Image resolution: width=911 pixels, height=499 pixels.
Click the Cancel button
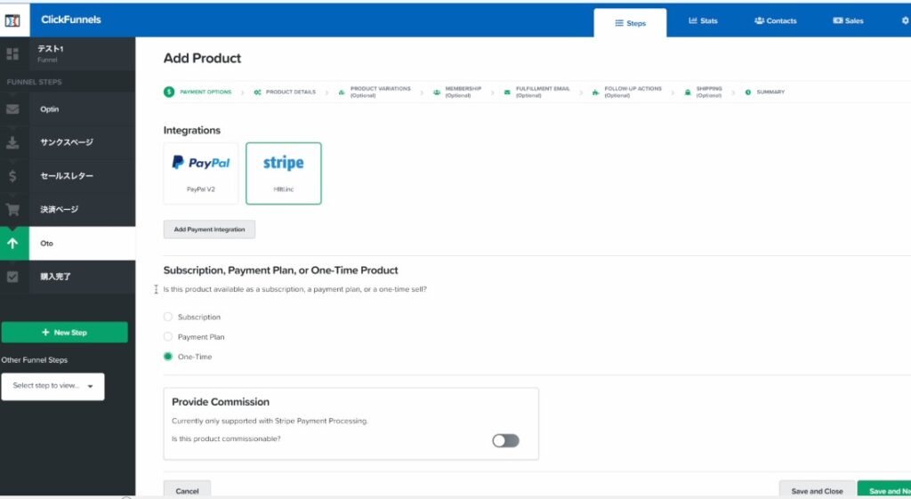(x=187, y=490)
